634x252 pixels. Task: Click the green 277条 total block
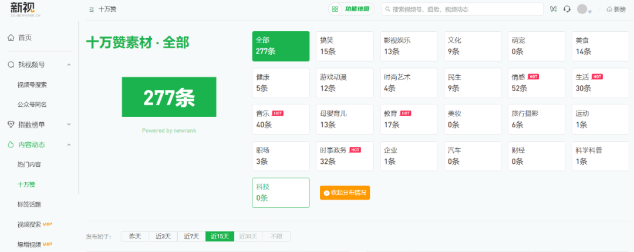click(168, 97)
